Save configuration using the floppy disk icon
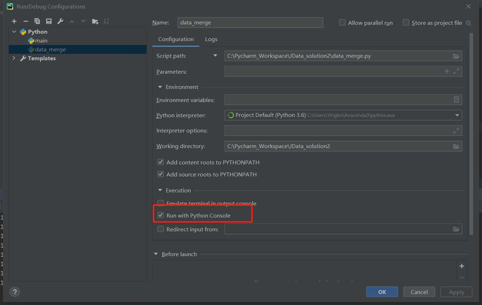This screenshot has height=305, width=482. tap(49, 21)
